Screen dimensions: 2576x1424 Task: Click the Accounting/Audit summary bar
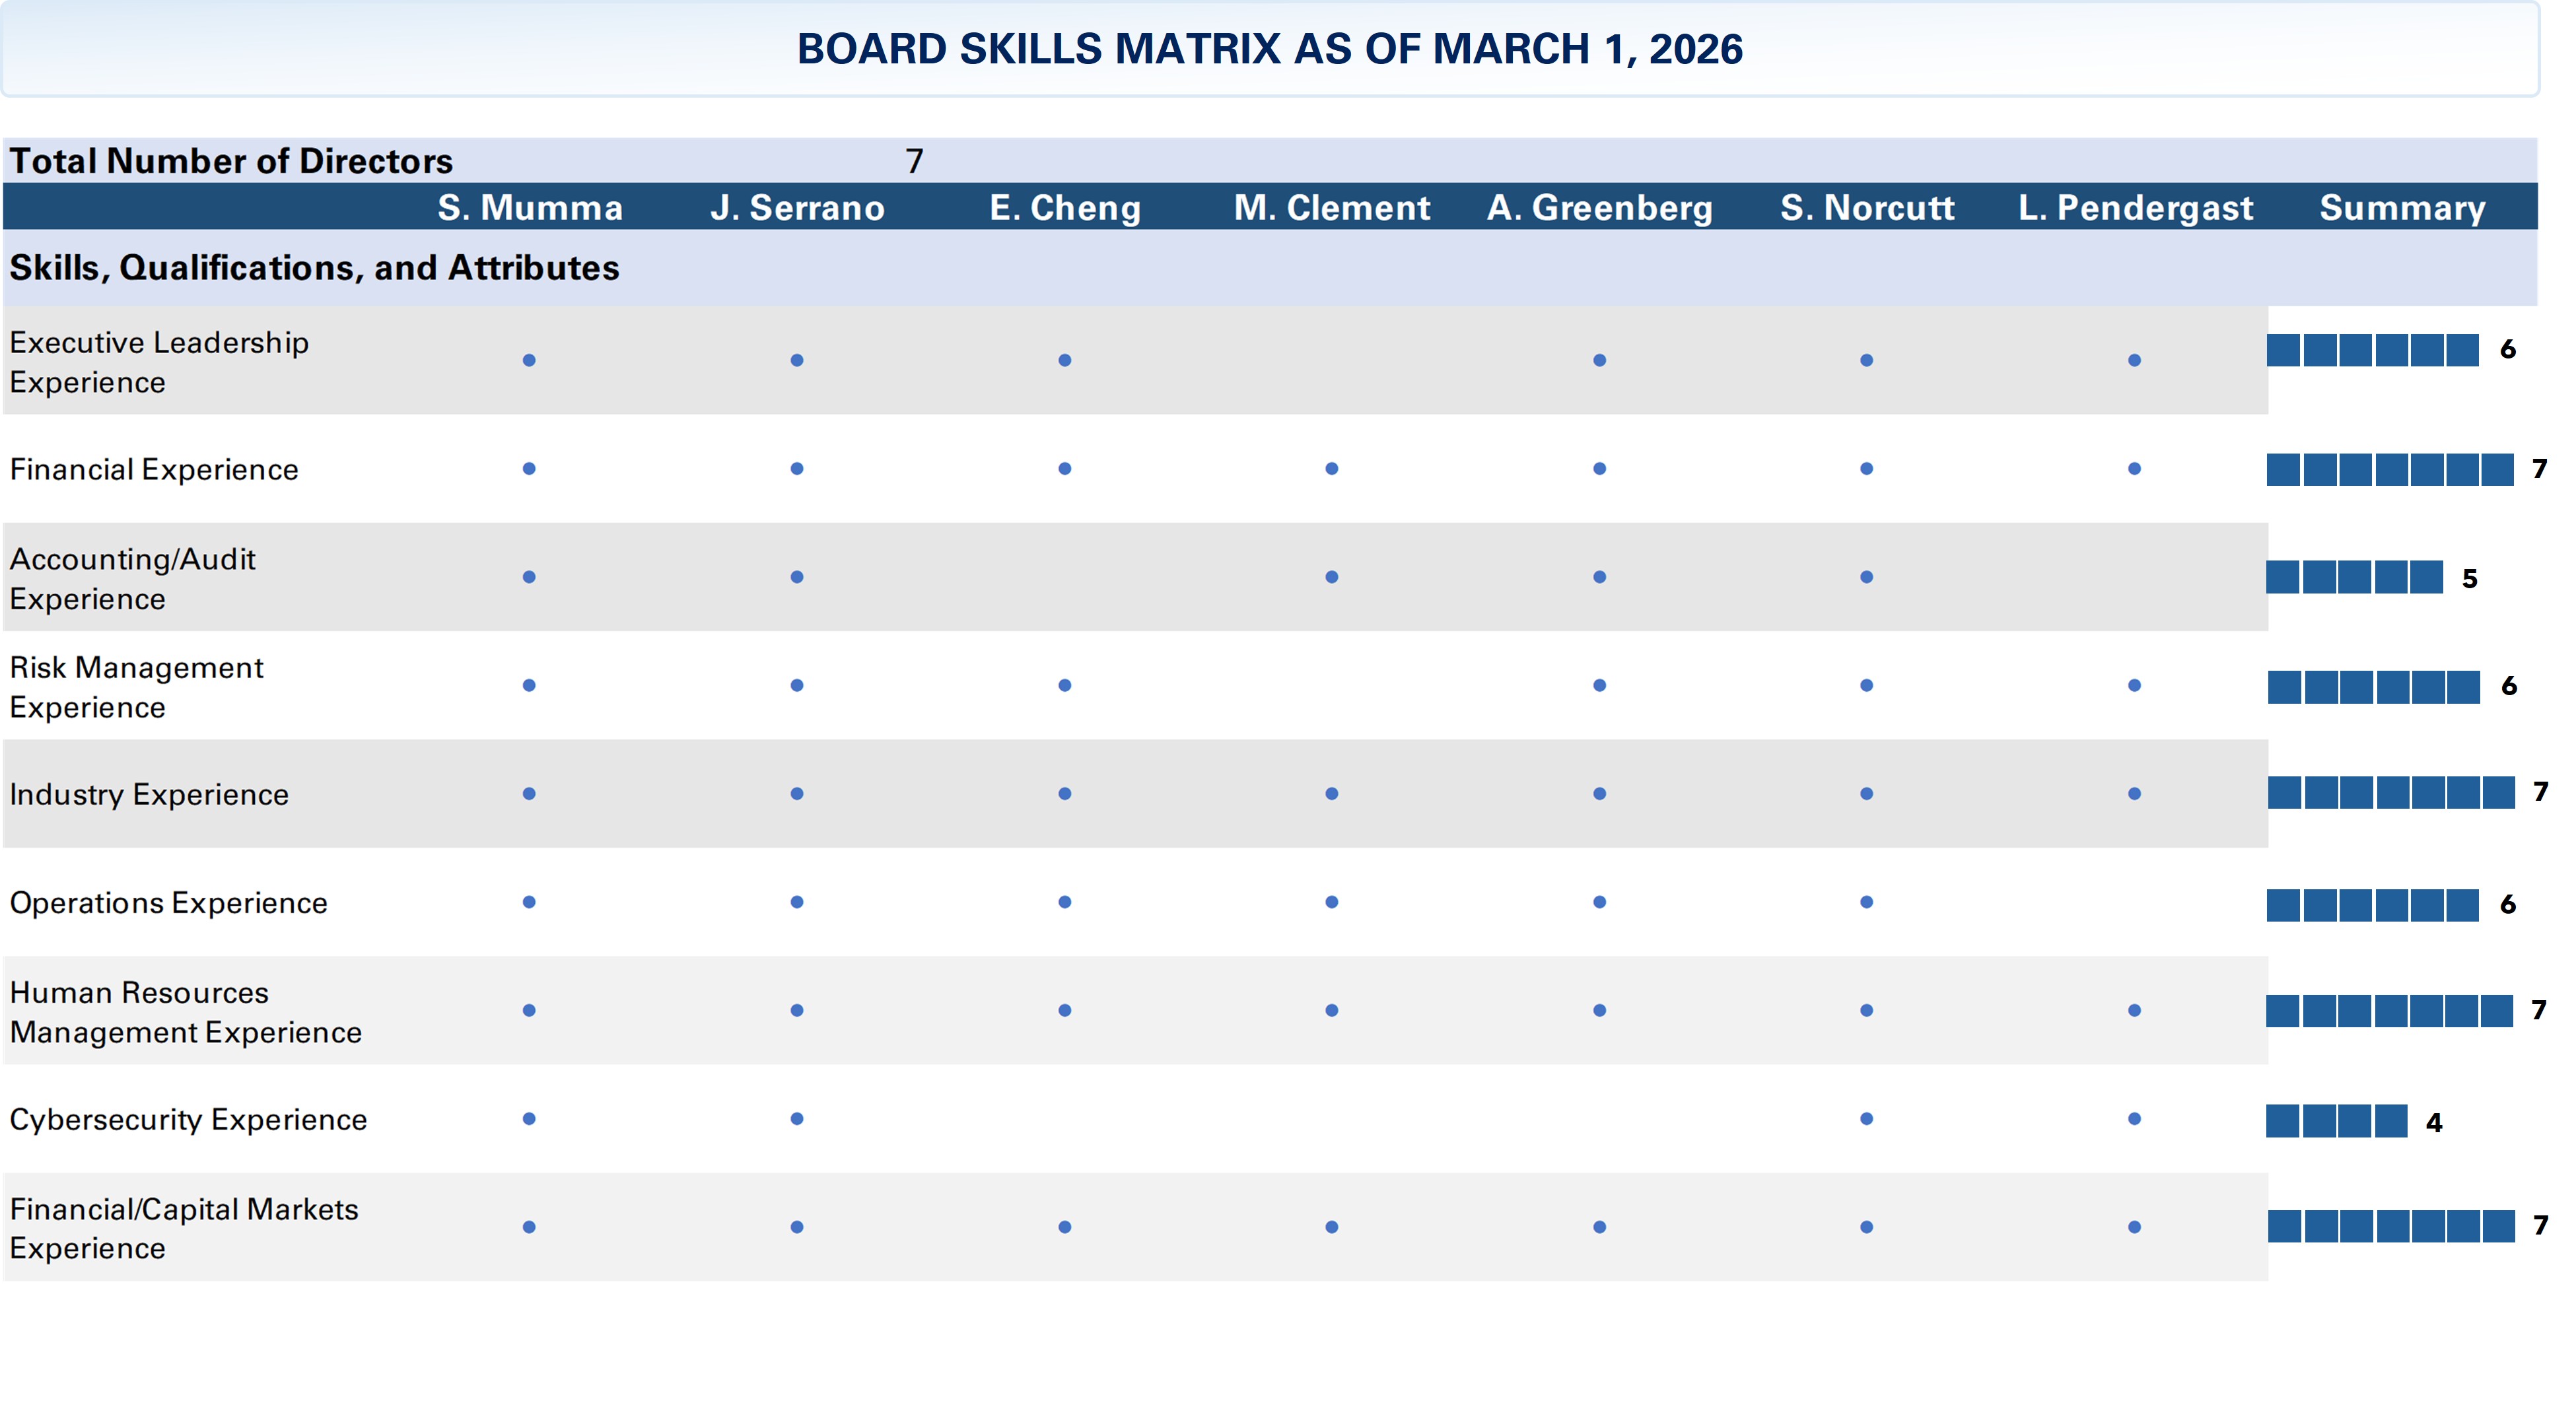pos(2355,577)
